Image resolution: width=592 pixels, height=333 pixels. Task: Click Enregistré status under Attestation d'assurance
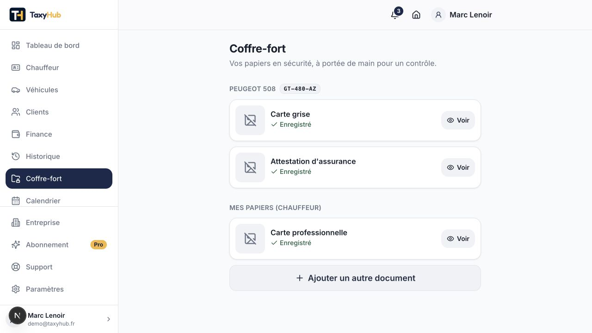point(291,172)
